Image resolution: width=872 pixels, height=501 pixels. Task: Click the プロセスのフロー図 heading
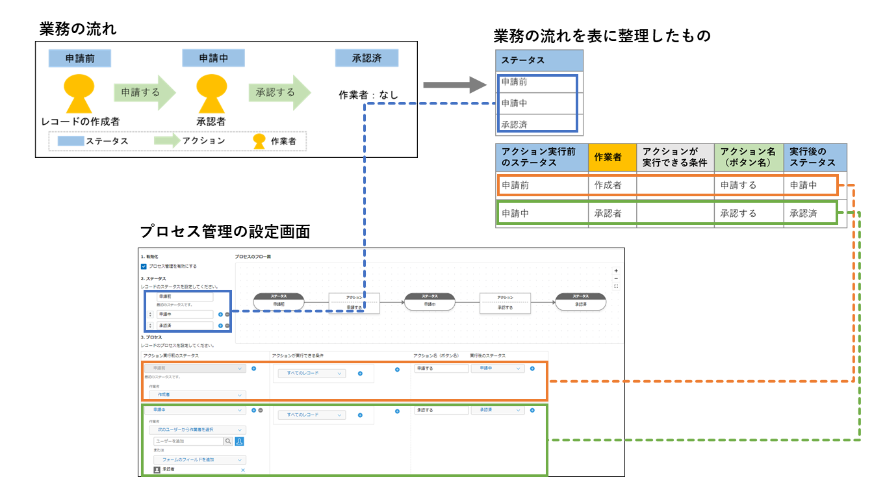click(253, 257)
